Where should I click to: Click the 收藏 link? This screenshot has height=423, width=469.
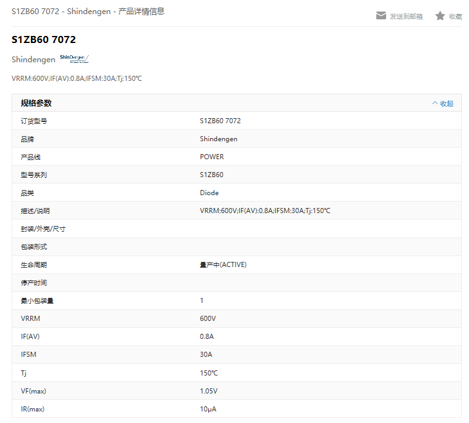coord(456,17)
